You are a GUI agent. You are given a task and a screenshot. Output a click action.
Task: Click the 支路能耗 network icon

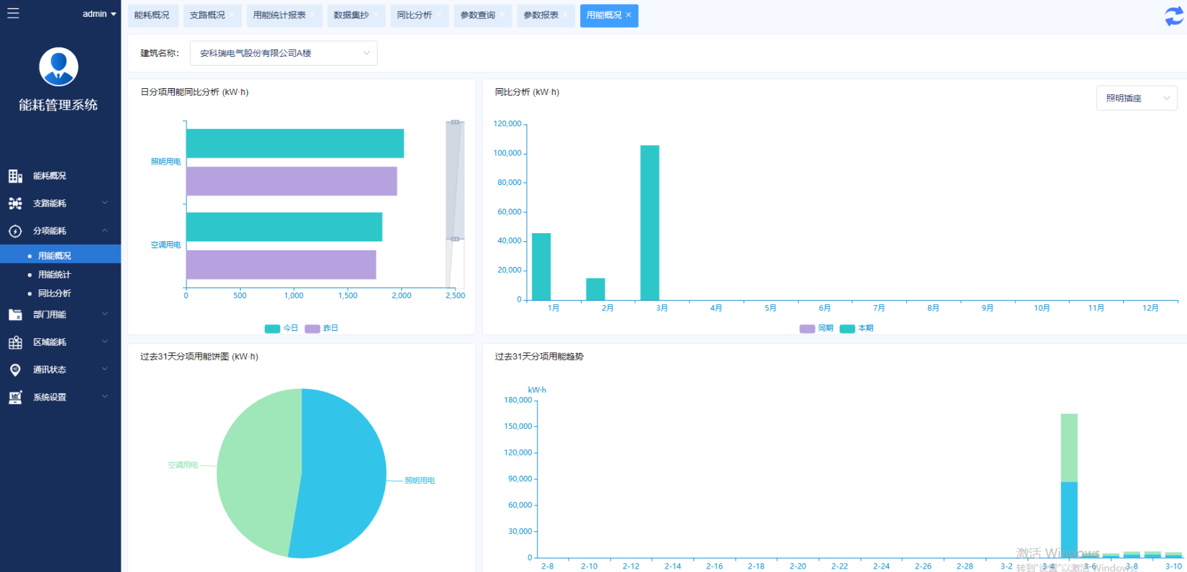pos(15,203)
